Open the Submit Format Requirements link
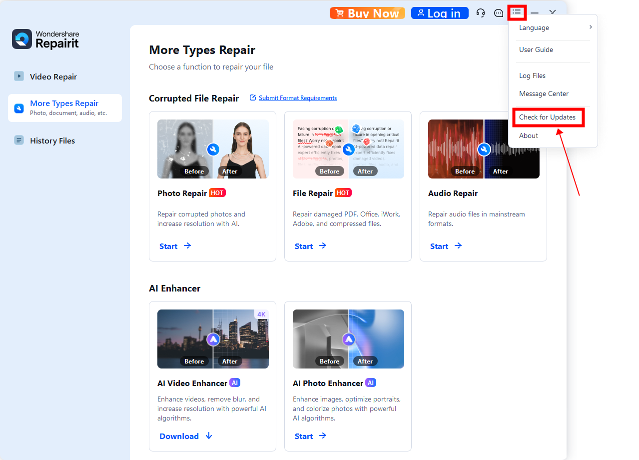The width and height of the screenshot is (639, 460). coord(297,98)
